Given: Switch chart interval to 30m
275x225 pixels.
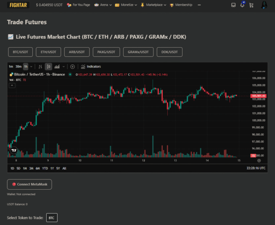Looking at the screenshot, I should (x=19, y=67).
